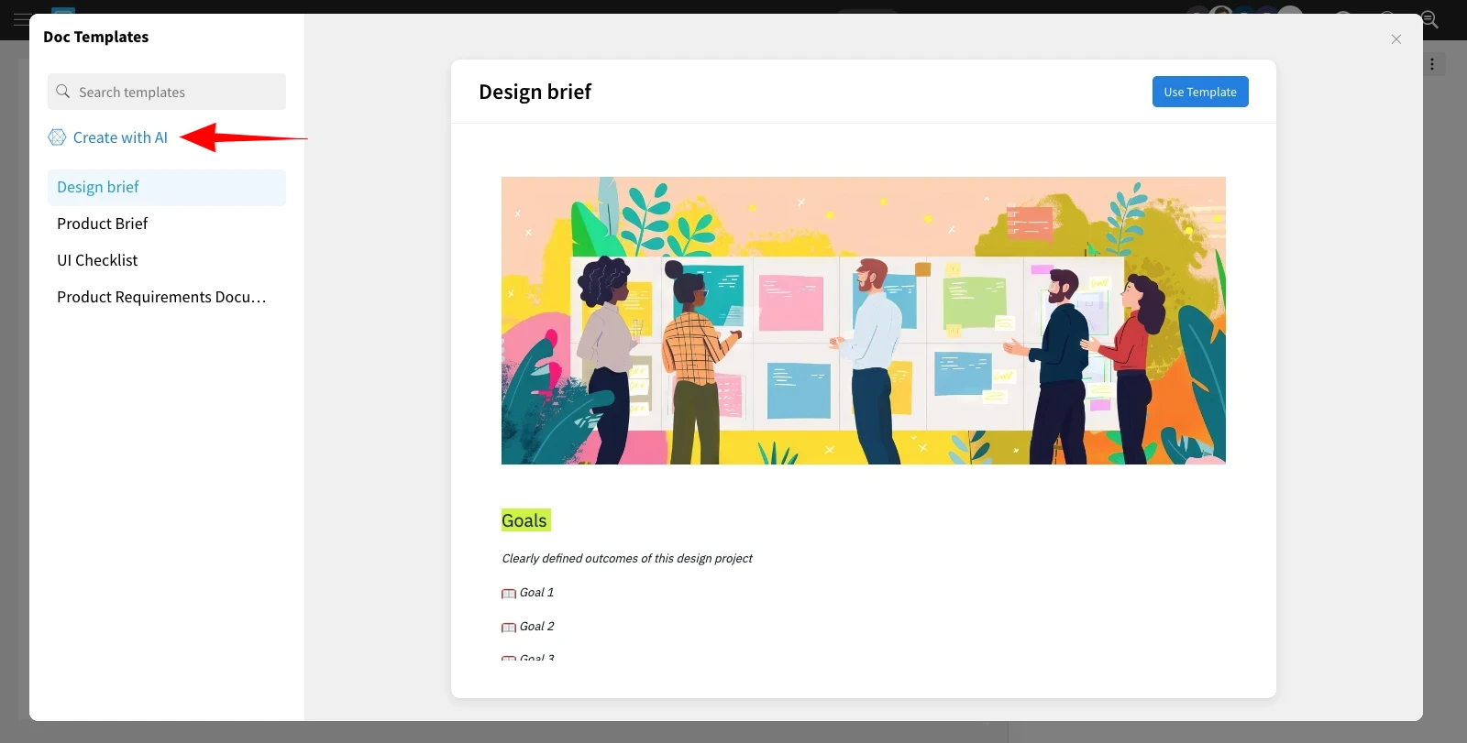
Task: Select the Design brief template
Action: click(98, 187)
